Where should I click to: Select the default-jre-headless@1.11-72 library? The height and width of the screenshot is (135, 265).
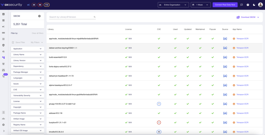click(61, 76)
